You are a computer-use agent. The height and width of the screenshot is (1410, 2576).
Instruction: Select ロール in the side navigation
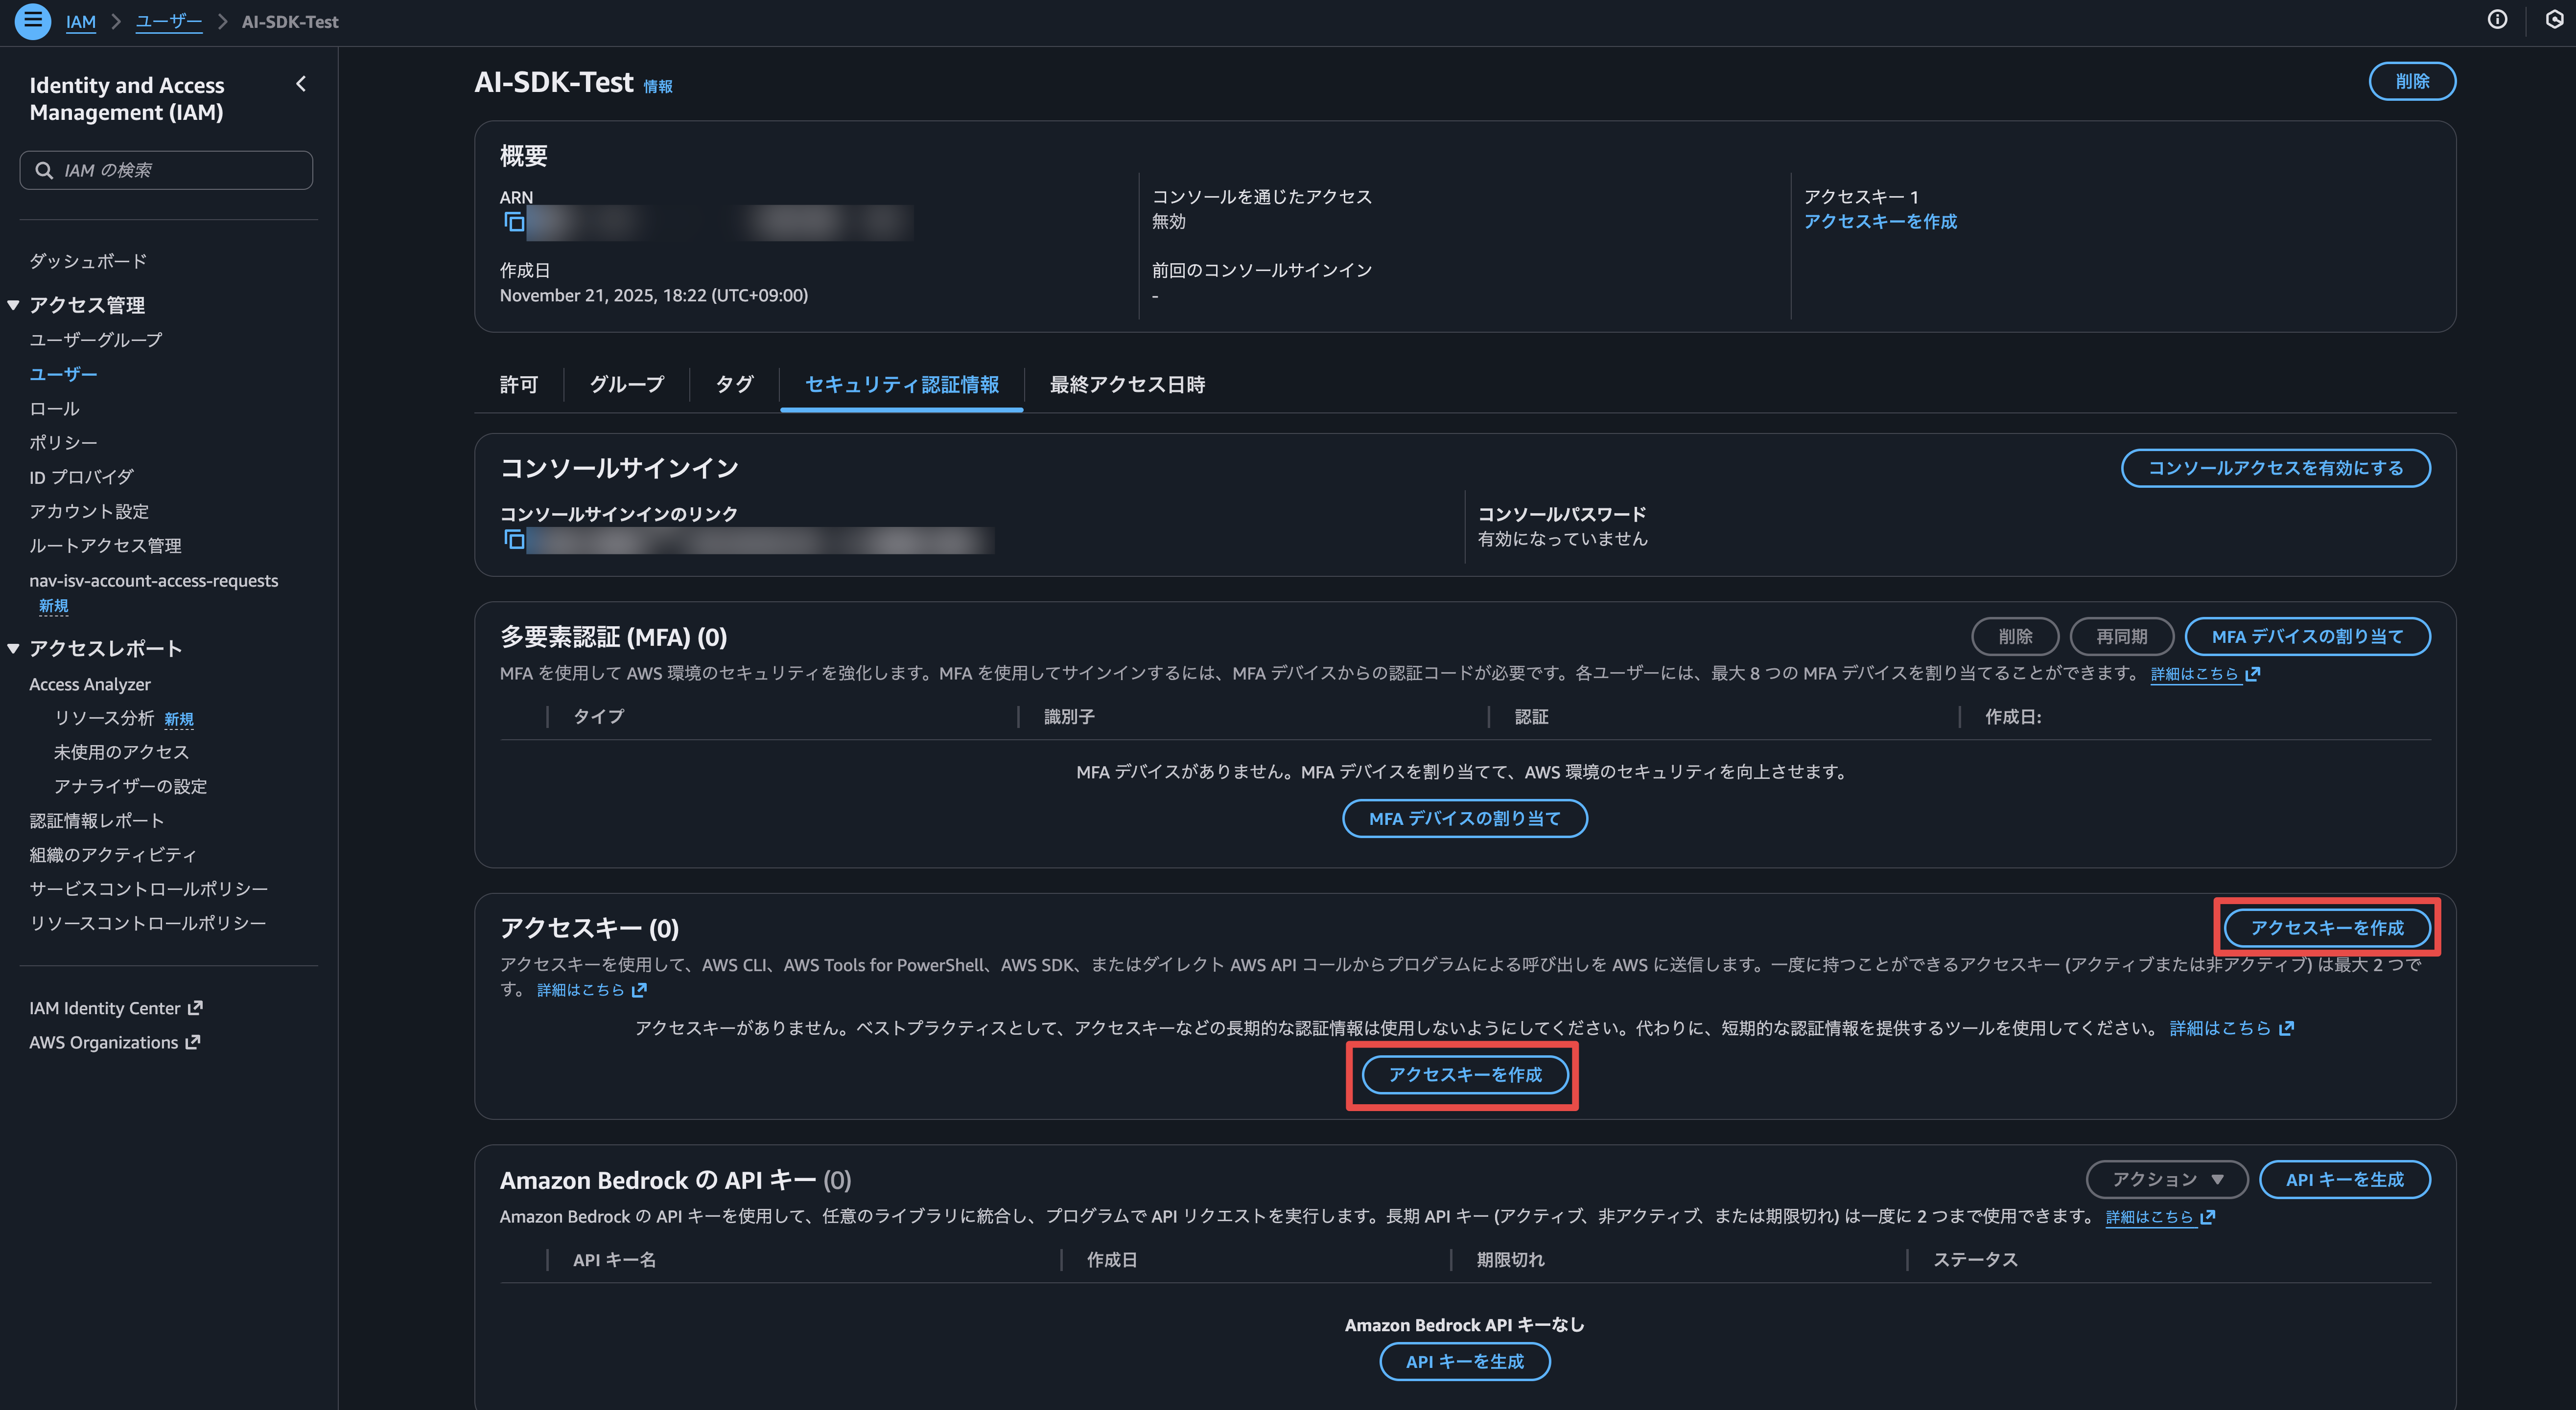point(54,409)
